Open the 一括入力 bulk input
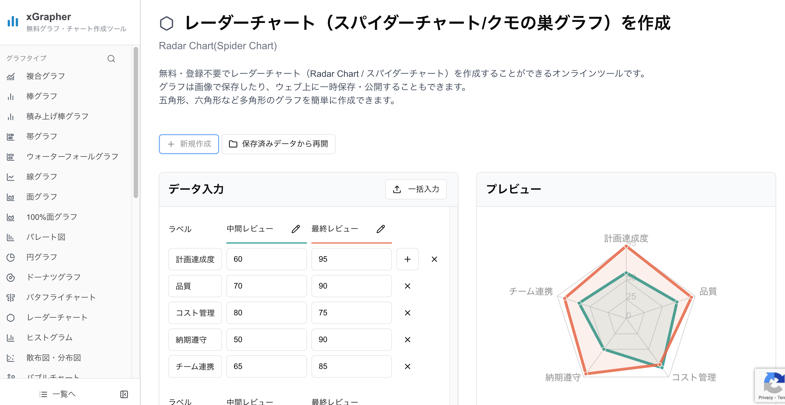The image size is (785, 405). point(416,189)
